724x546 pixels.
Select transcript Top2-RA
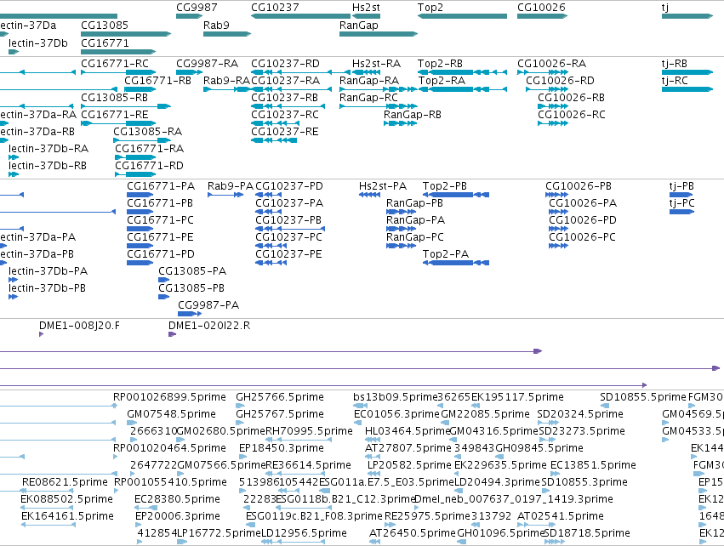pyautogui.click(x=442, y=81)
